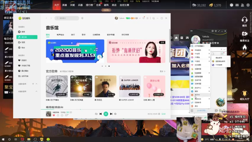The height and width of the screenshot is (142, 252).
Task: Click the 最 SUPER JUNIOR playlist title
Action: [x=127, y=100]
